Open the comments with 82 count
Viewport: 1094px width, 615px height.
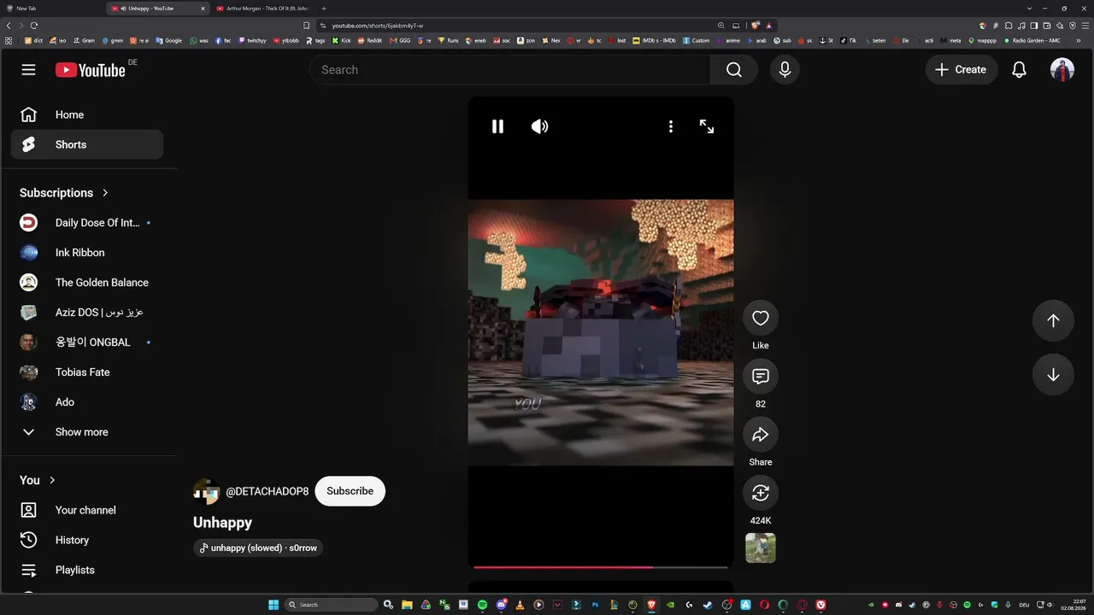[761, 377]
